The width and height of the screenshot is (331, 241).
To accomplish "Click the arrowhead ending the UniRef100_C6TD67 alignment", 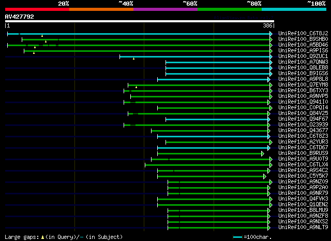I will [x=269, y=148].
